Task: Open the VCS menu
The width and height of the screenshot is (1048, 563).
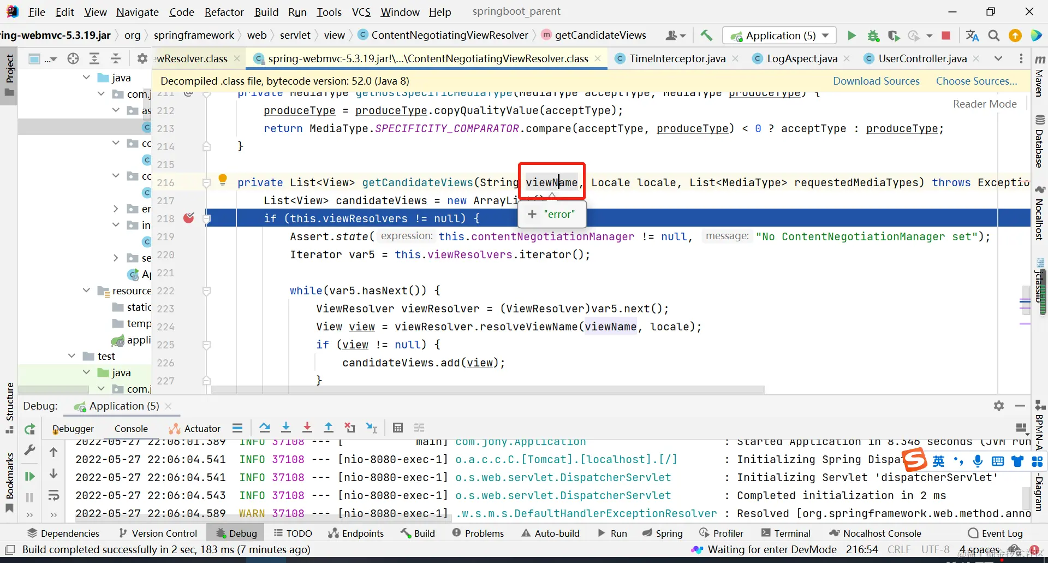Action: coord(361,12)
